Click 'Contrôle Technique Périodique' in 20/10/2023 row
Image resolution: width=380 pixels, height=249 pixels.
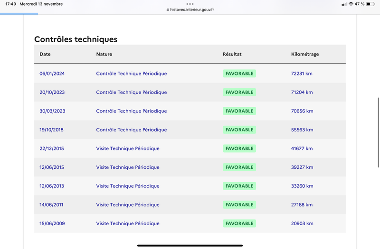click(x=132, y=92)
